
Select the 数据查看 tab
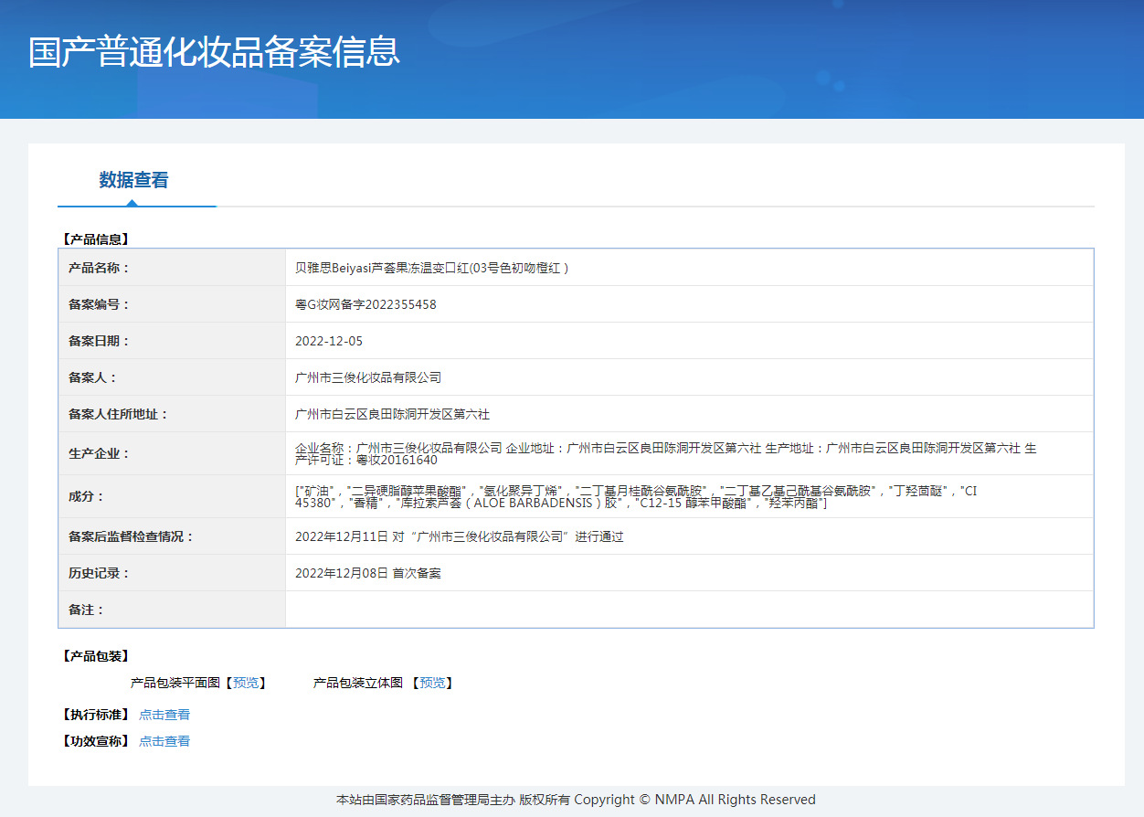133,180
